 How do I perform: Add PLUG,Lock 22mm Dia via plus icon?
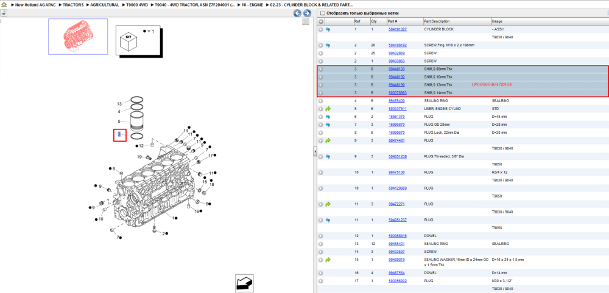click(x=321, y=133)
